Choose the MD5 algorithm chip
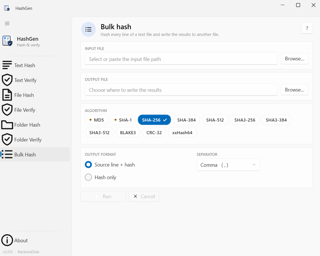Image resolution: width=320 pixels, height=256 pixels. point(97,120)
